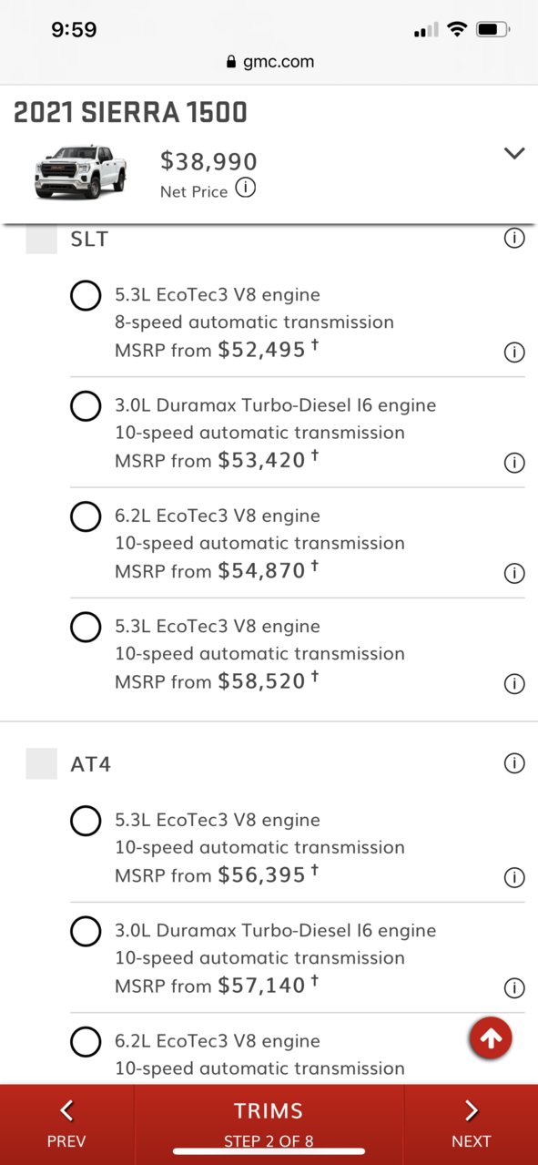The image size is (538, 1165).
Task: Open info for the $52,495 SLT option
Action: pos(514,353)
